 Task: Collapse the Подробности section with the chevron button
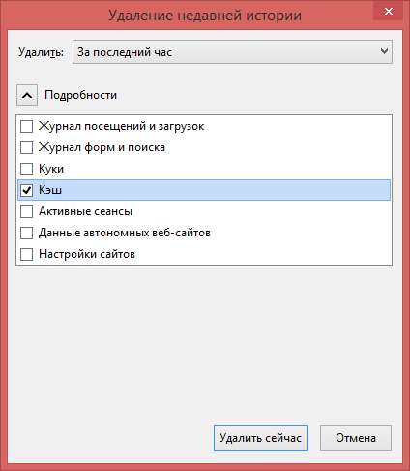[27, 95]
